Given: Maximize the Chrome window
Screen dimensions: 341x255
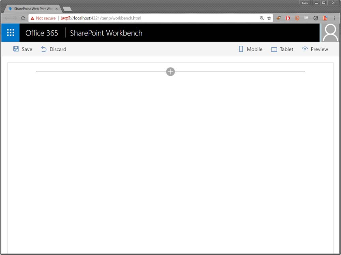Looking at the screenshot, I should point(324,3).
